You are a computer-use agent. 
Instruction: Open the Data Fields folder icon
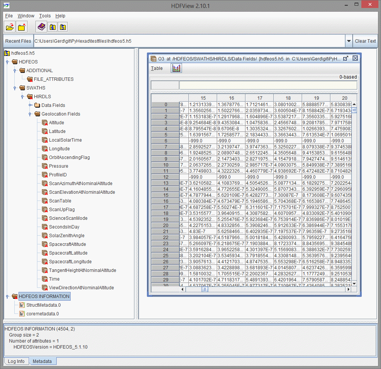[x=37, y=105]
